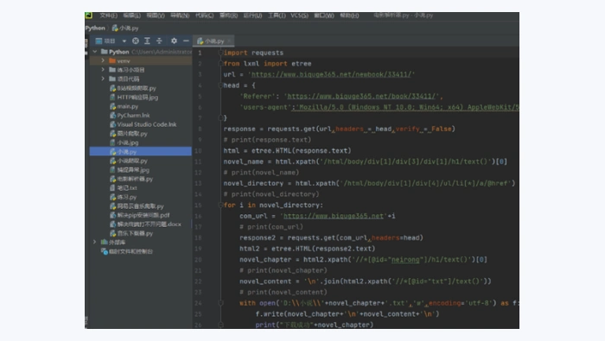605x341 pixels.
Task: Toggle code fold marker at the for loop line
Action: coord(220,205)
